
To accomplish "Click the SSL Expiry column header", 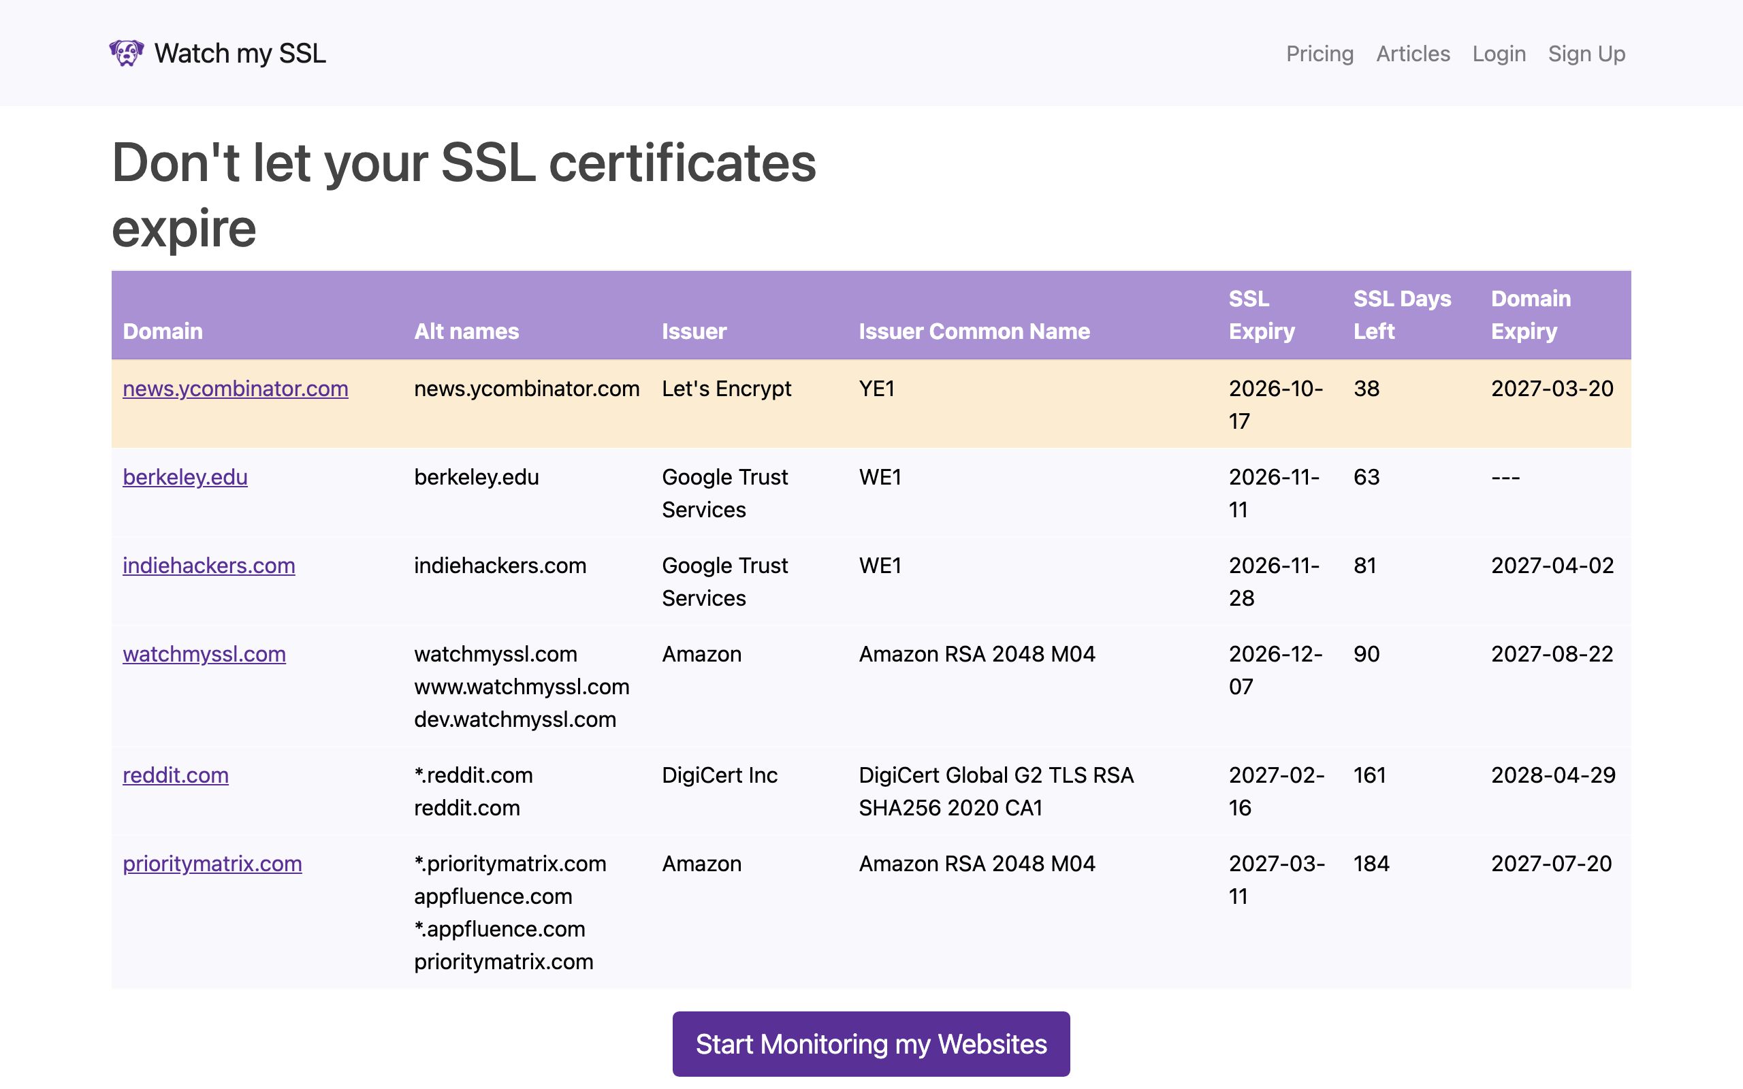I will tap(1261, 314).
